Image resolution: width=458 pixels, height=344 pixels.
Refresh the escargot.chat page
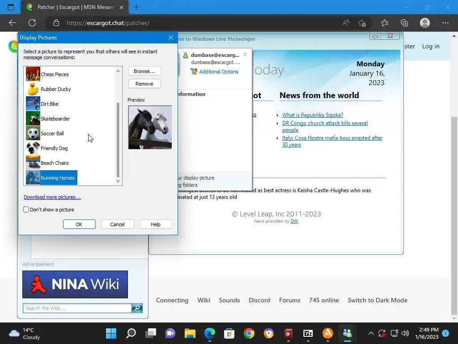click(x=32, y=23)
